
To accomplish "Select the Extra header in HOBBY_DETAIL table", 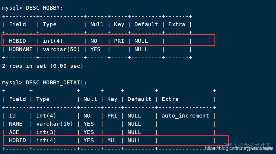I will tap(170, 99).
